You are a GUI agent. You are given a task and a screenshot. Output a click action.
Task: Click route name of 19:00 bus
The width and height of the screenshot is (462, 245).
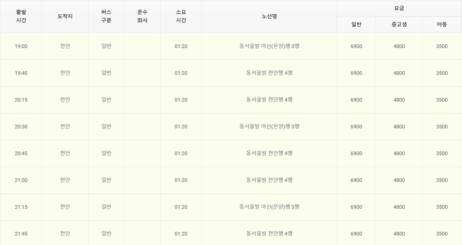pyautogui.click(x=269, y=46)
